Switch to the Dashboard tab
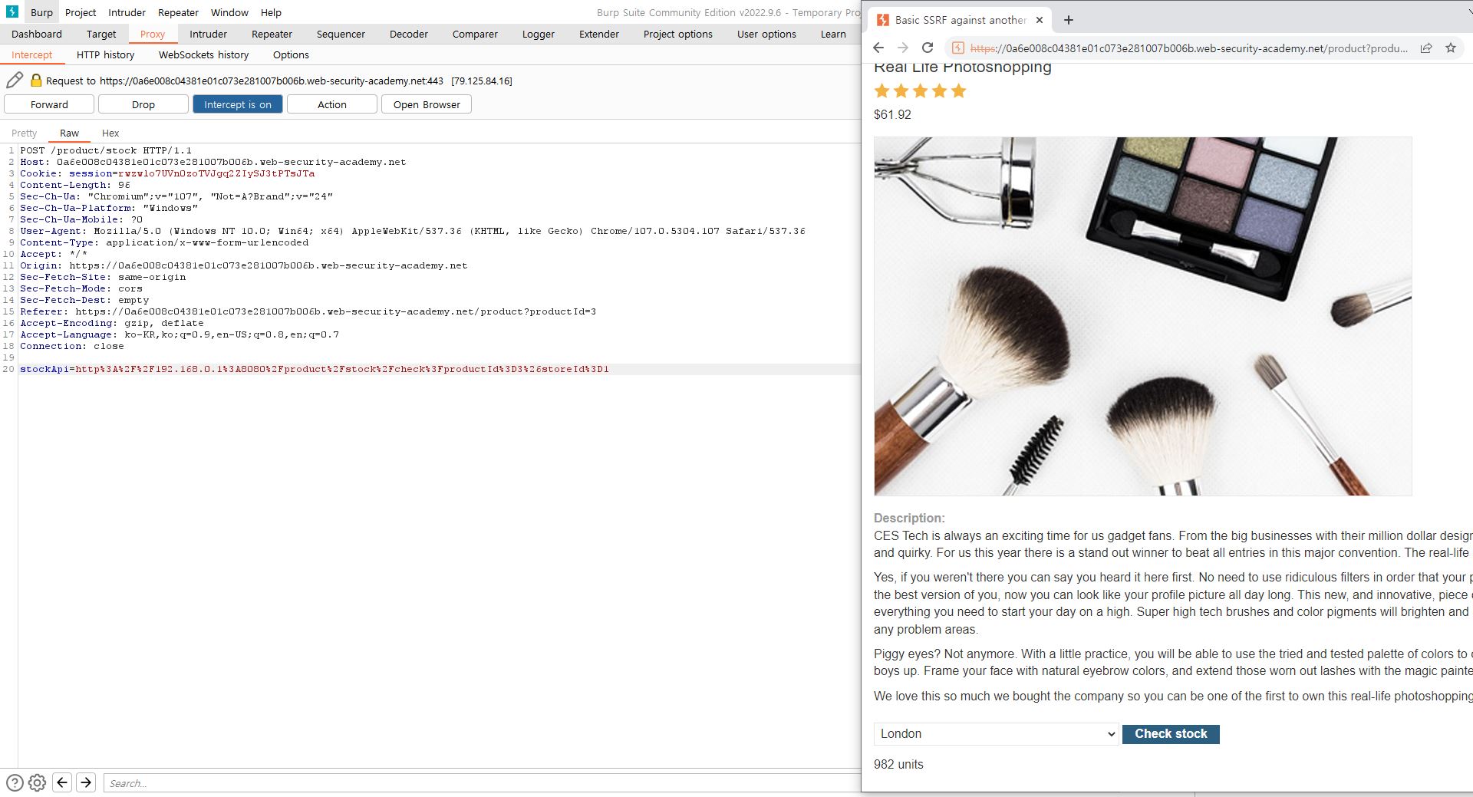The width and height of the screenshot is (1473, 797). point(37,34)
